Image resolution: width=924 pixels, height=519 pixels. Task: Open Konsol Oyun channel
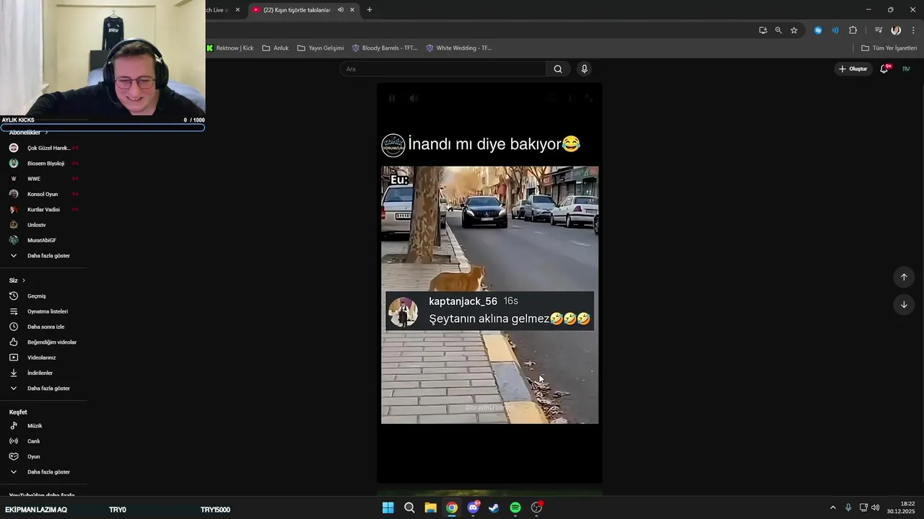click(43, 194)
